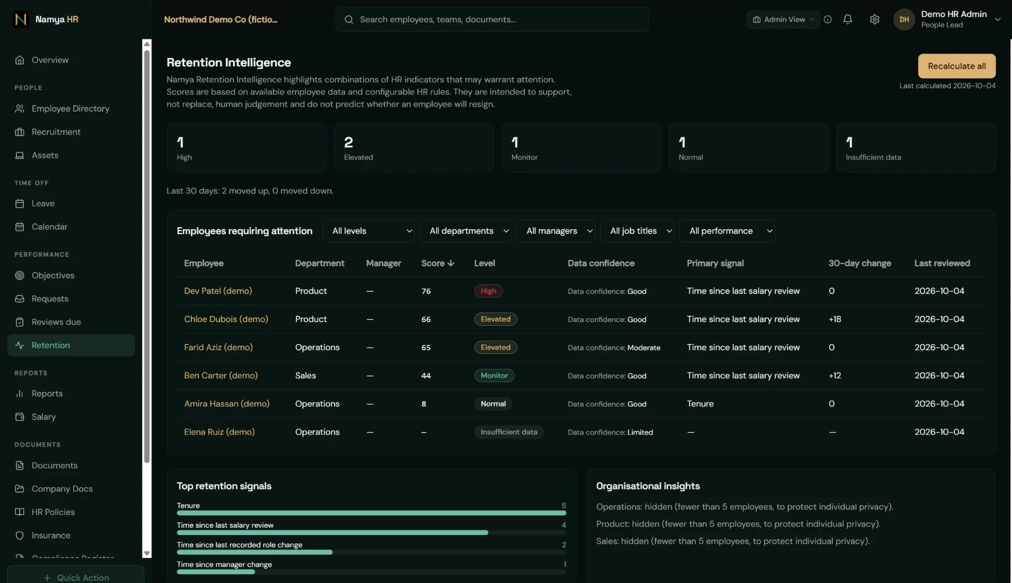Open Documents in the sidebar

pyautogui.click(x=71, y=466)
